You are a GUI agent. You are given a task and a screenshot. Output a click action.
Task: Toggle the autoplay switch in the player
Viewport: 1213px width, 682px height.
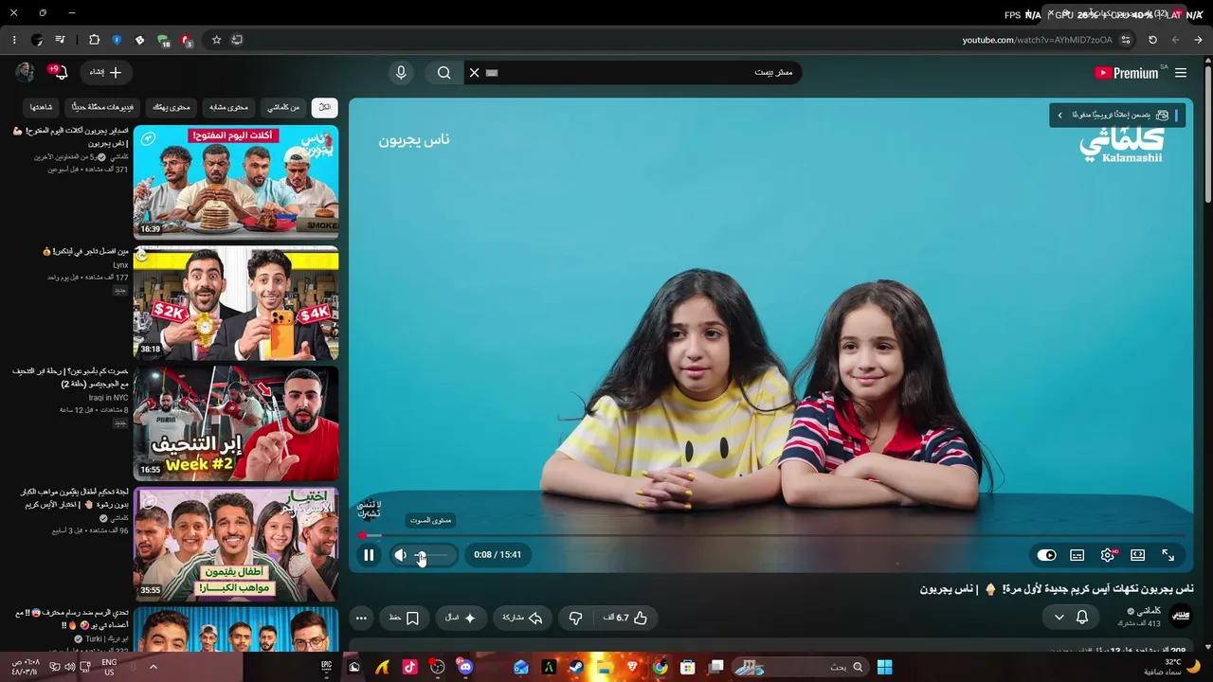click(1047, 555)
